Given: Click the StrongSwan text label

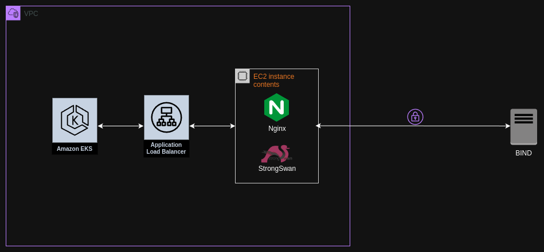Looking at the screenshot, I should point(277,169).
